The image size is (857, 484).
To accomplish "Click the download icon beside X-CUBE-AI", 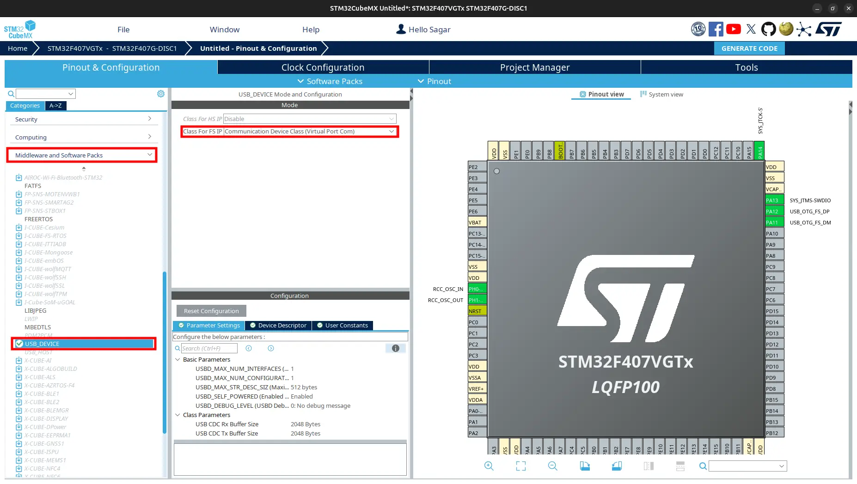I will [x=19, y=360].
